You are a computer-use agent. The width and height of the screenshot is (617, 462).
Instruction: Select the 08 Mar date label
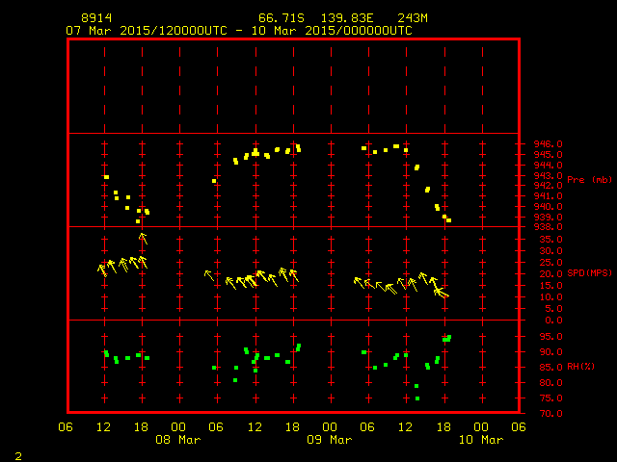[x=178, y=440]
